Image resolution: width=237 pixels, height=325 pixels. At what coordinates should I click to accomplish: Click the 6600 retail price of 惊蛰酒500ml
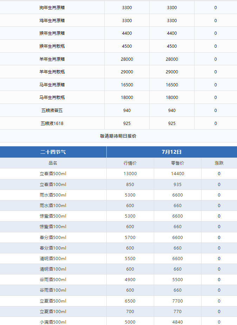click(178, 216)
